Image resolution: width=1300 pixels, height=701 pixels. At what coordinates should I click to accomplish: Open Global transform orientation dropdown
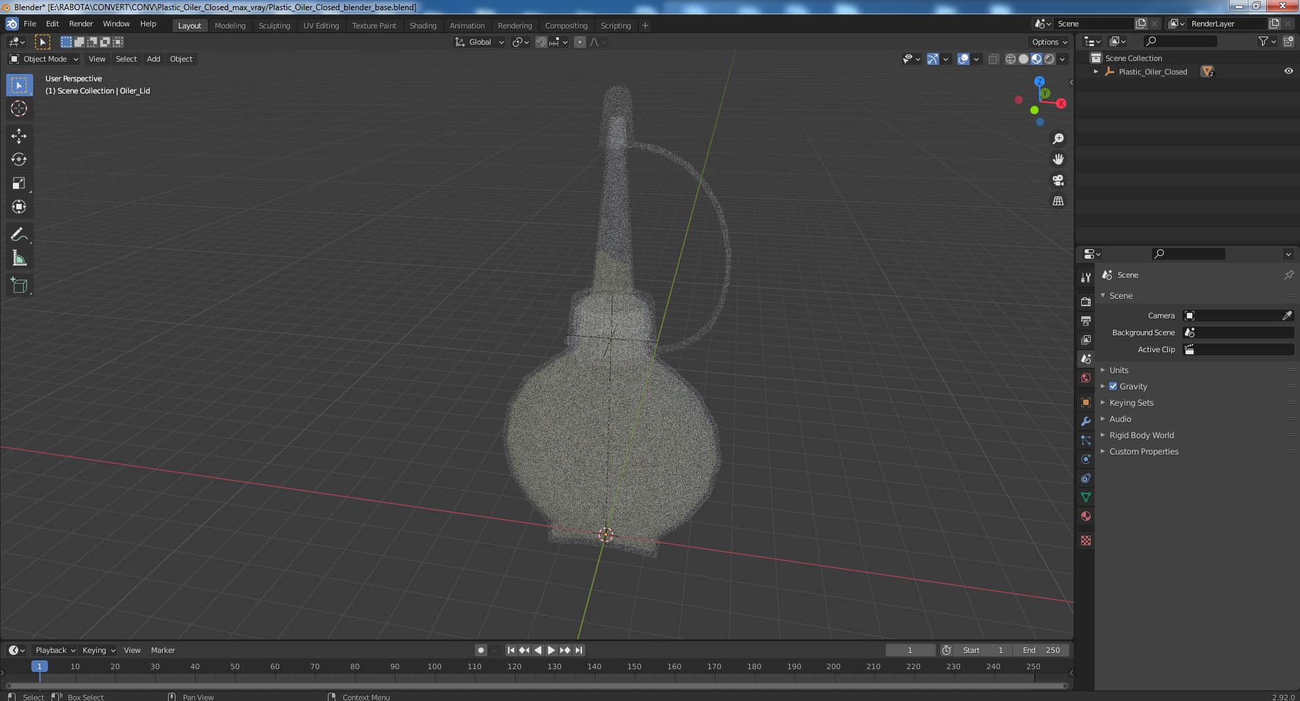click(x=479, y=42)
